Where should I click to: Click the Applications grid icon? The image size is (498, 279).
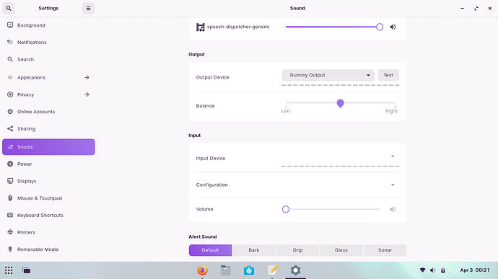[x=10, y=77]
